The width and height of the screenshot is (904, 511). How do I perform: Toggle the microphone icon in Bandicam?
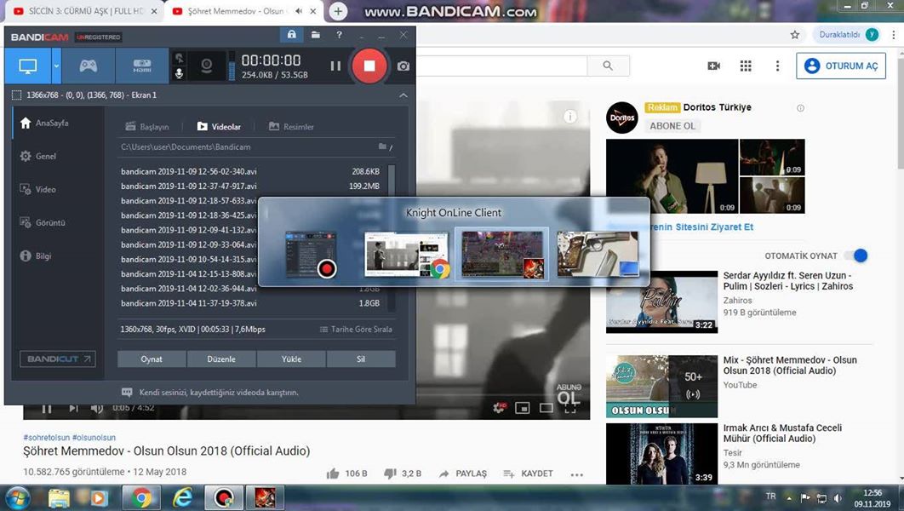180,74
